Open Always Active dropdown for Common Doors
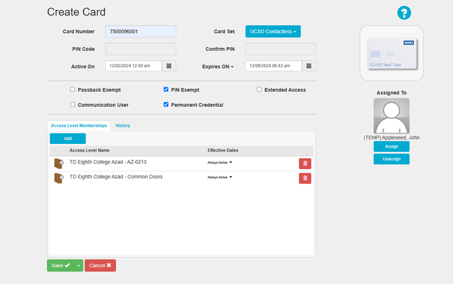This screenshot has height=284, width=453. click(x=220, y=177)
